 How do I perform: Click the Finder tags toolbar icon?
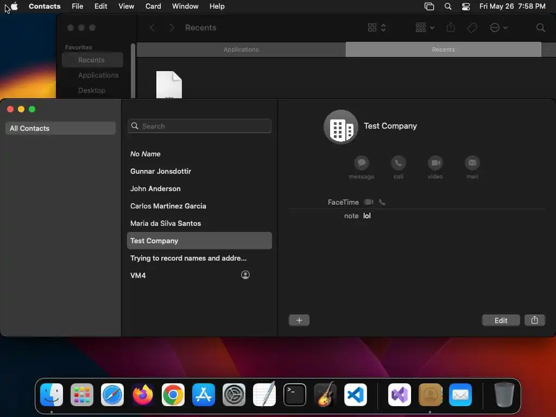(472, 28)
